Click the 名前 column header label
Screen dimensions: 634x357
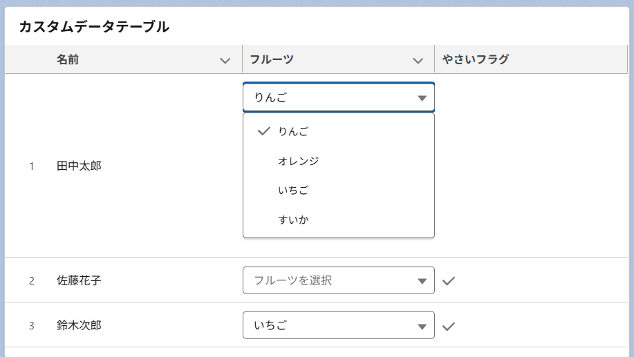[x=68, y=59]
